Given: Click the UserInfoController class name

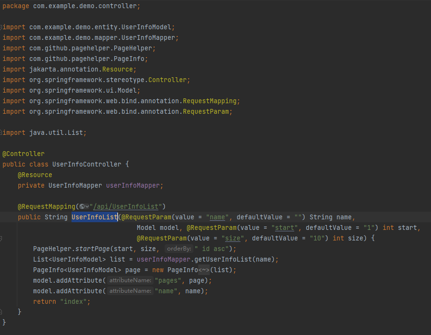Looking at the screenshot, I should click(86, 164).
